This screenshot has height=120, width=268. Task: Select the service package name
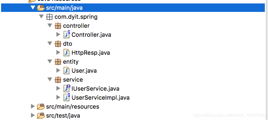(x=73, y=80)
